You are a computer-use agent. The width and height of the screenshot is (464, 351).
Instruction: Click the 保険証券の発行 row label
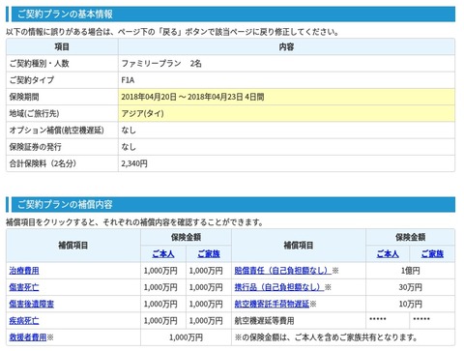coord(35,147)
